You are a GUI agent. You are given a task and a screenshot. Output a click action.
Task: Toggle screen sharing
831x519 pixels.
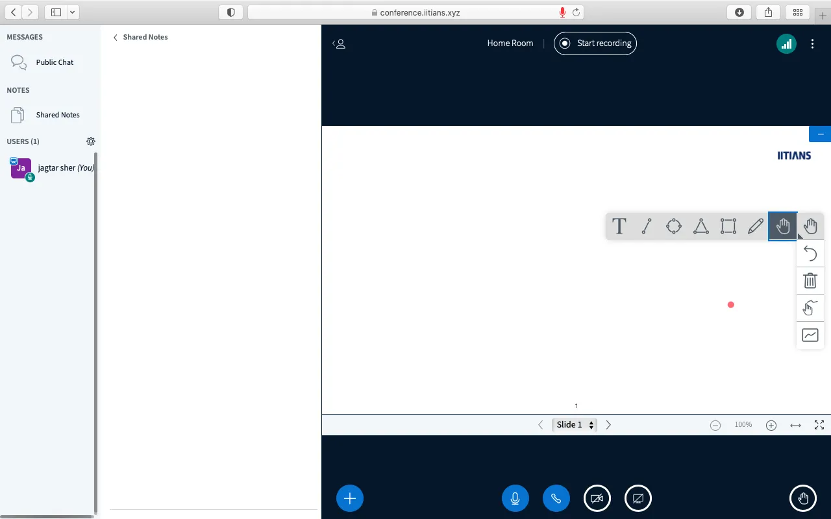[638, 498]
